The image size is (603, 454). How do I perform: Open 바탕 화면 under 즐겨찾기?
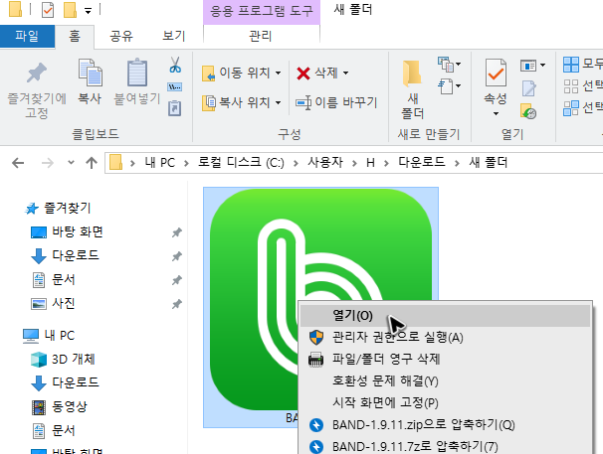(77, 232)
